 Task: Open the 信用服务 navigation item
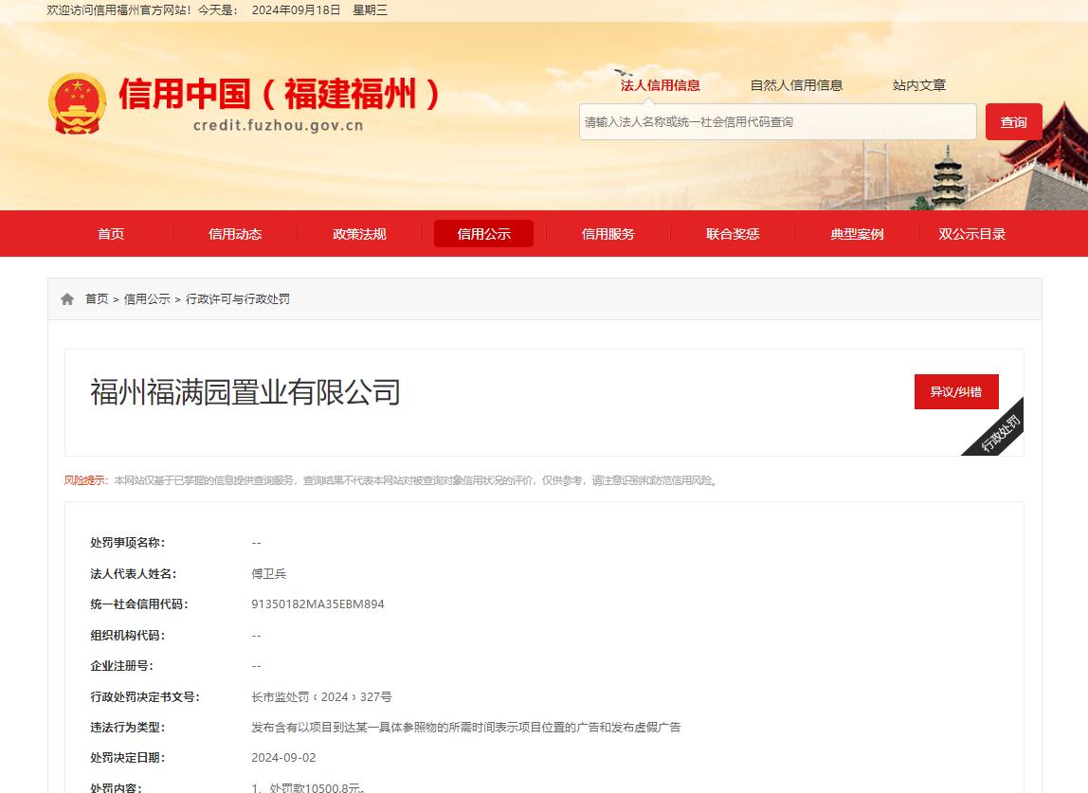coord(607,234)
